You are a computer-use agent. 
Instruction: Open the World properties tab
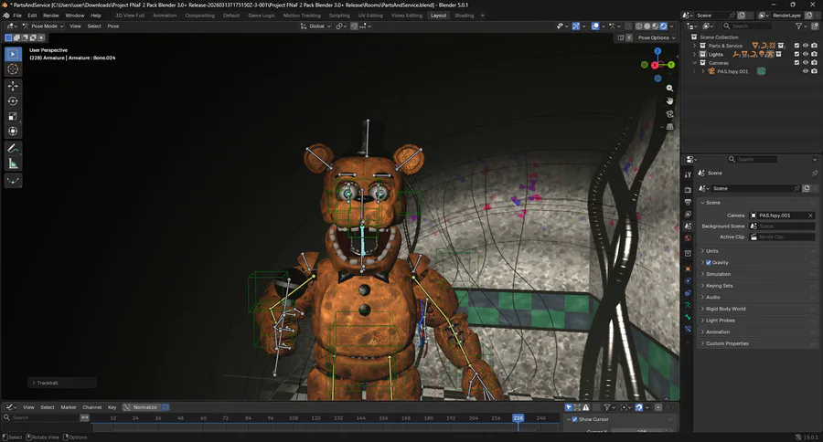tap(688, 238)
